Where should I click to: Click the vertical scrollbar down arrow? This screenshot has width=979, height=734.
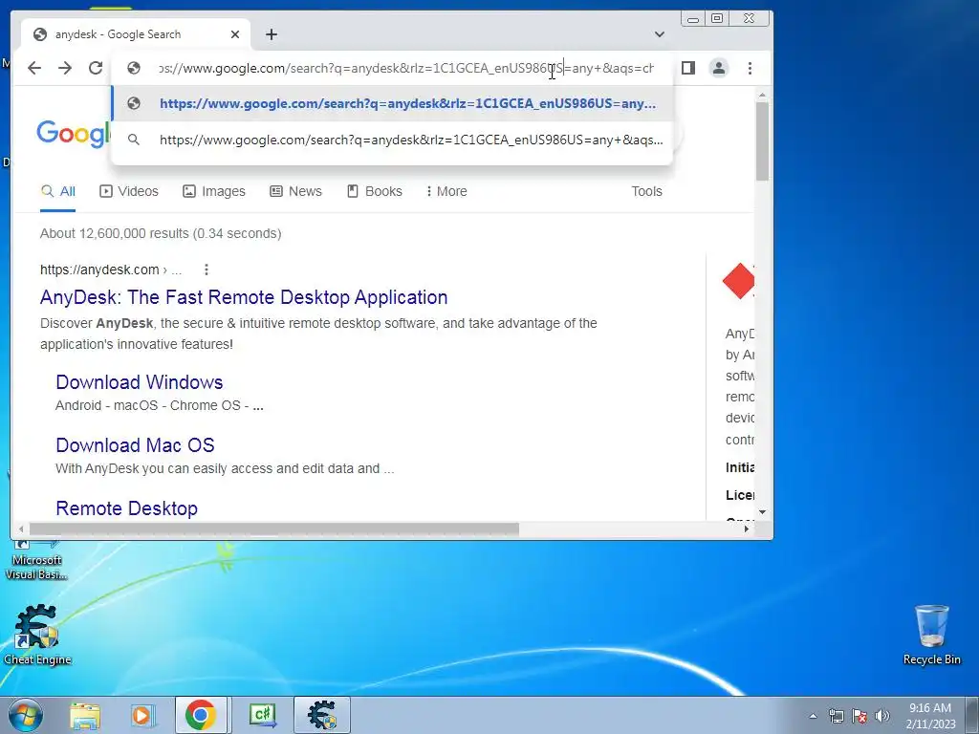[x=762, y=512]
